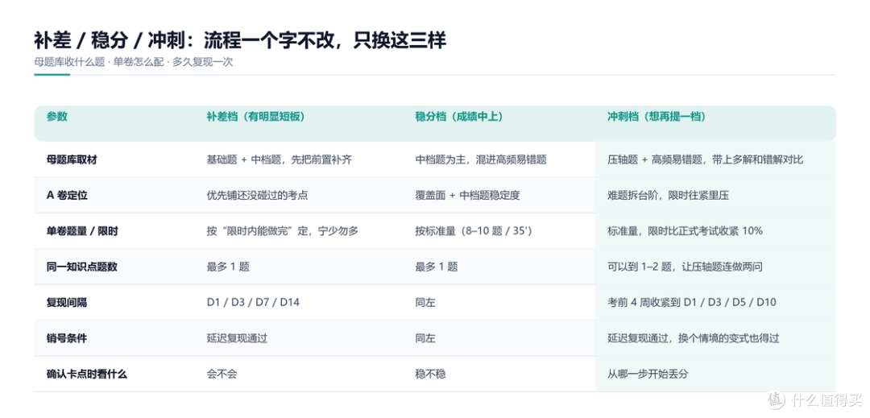The height and width of the screenshot is (418, 870).
Task: Click the title 补差 / 稳分 / 冲刺 heading
Action: (x=240, y=40)
